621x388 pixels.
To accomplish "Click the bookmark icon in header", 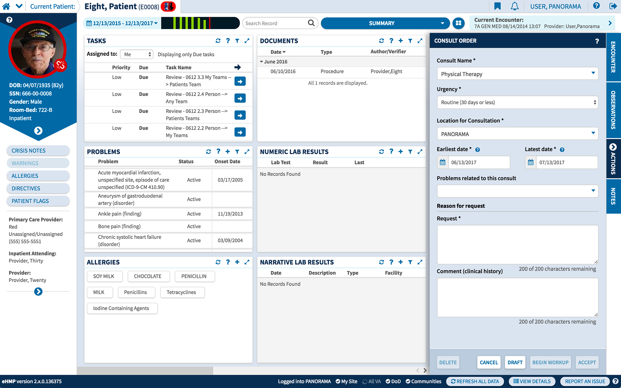I will (x=497, y=6).
